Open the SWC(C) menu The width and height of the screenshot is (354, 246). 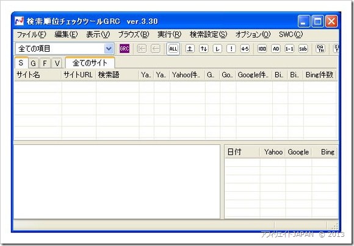tap(291, 35)
